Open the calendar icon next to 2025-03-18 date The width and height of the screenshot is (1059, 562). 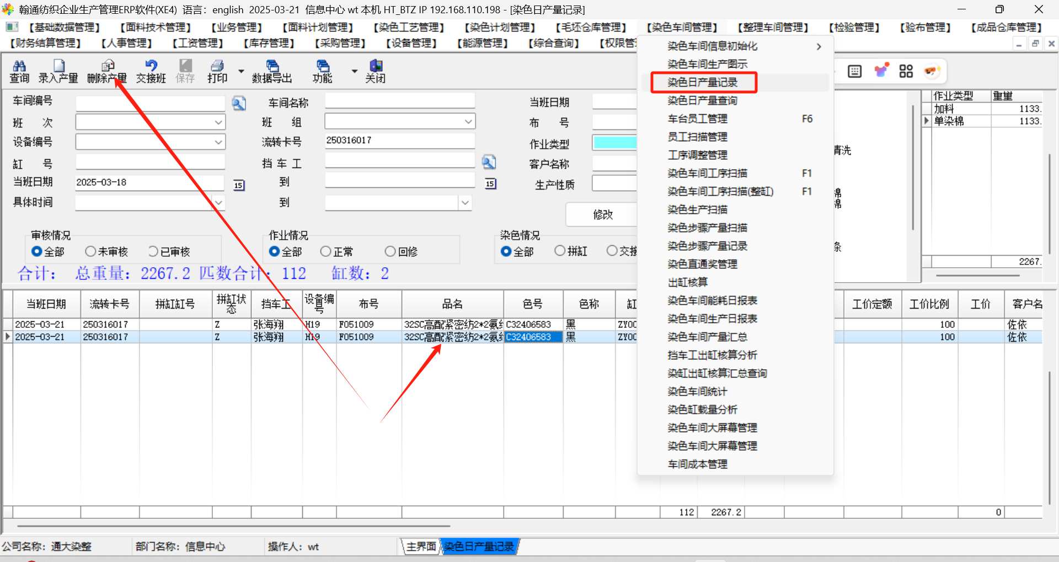click(239, 185)
